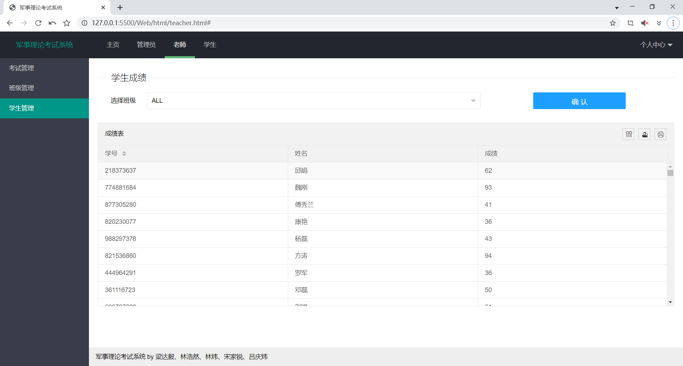Click the name cell 罗军
Image resolution: width=683 pixels, height=366 pixels.
click(x=383, y=273)
